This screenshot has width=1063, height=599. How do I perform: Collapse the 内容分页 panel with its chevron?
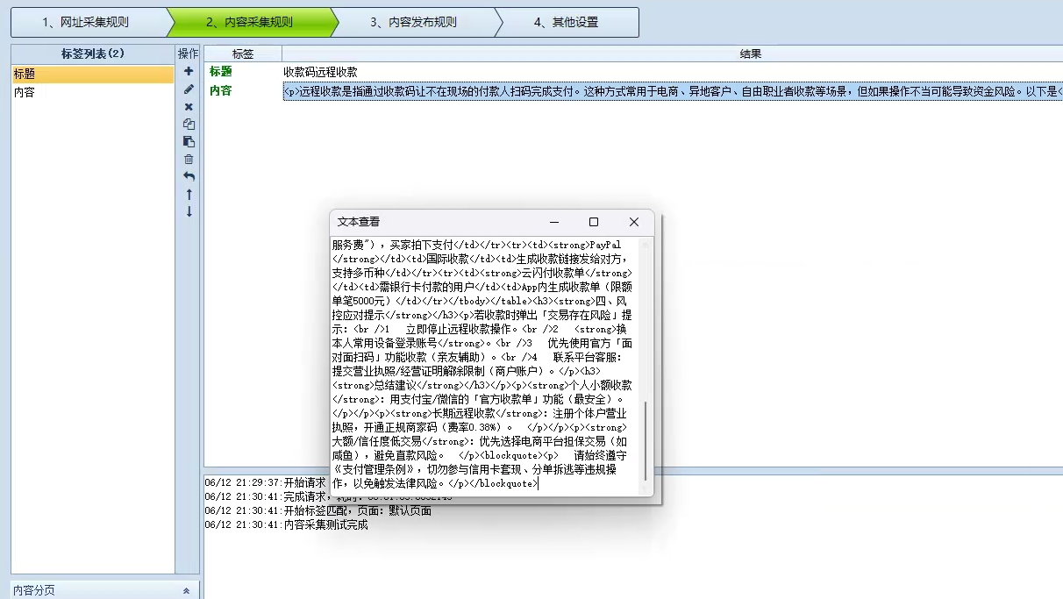tap(187, 591)
